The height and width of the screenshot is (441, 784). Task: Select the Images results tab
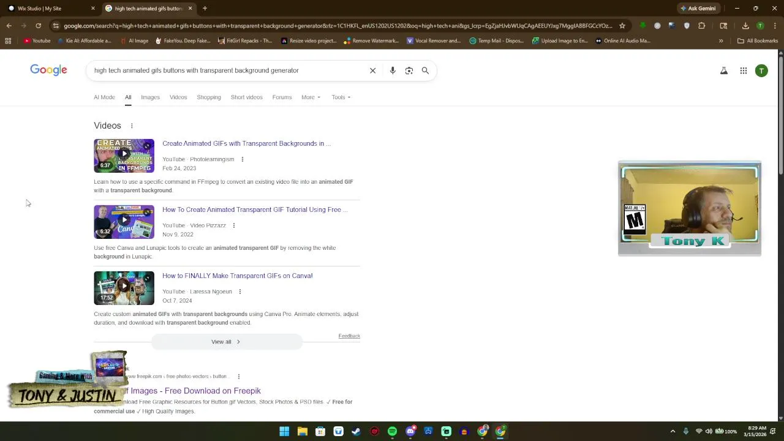pos(150,97)
